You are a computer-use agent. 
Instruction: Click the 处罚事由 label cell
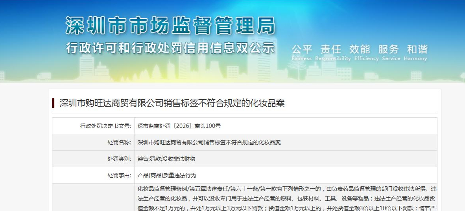(x=93, y=175)
